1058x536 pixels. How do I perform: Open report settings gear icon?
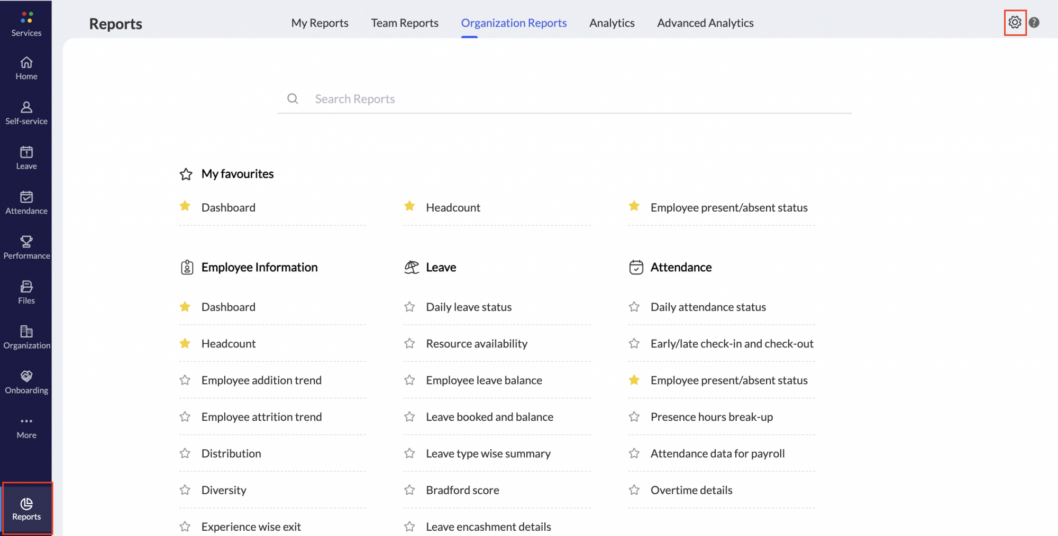point(1015,22)
